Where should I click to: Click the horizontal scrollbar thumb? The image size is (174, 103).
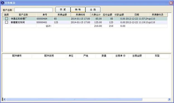(x=74, y=99)
